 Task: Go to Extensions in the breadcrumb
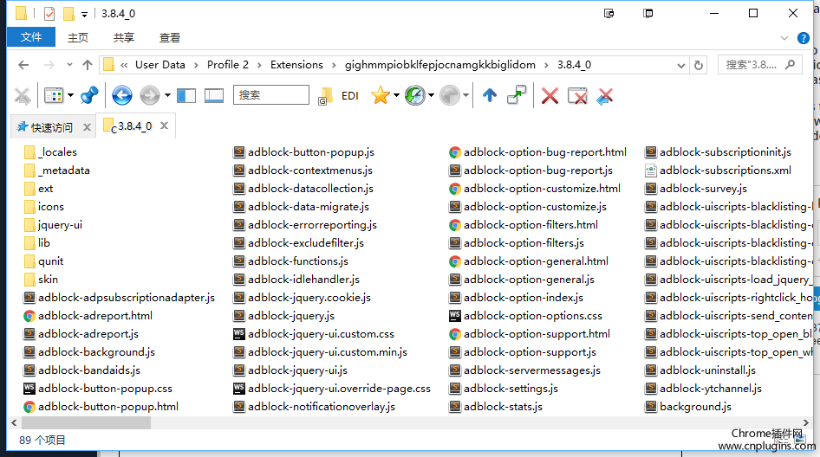pyautogui.click(x=296, y=65)
